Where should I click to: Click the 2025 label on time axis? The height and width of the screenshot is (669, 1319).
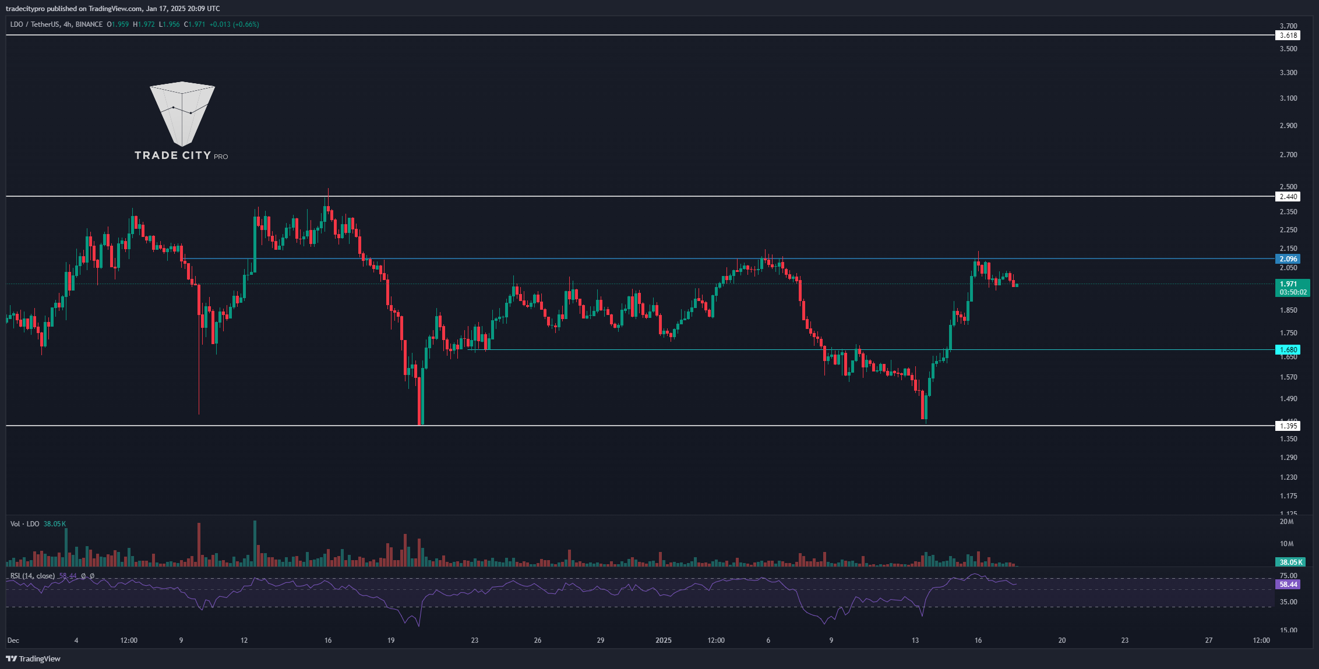[663, 640]
